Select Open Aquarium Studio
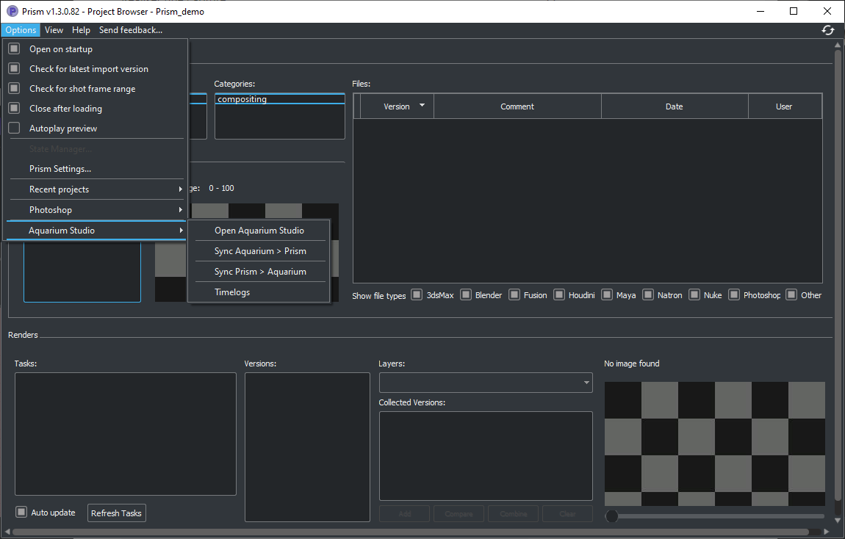The height and width of the screenshot is (539, 845). tap(261, 230)
